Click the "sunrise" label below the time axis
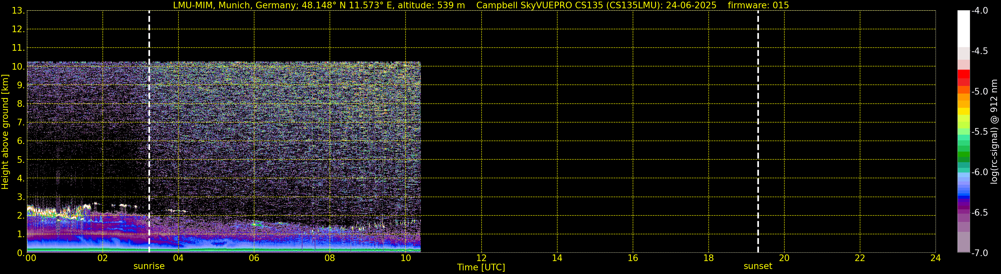This screenshot has height=274, width=1001. click(x=149, y=266)
